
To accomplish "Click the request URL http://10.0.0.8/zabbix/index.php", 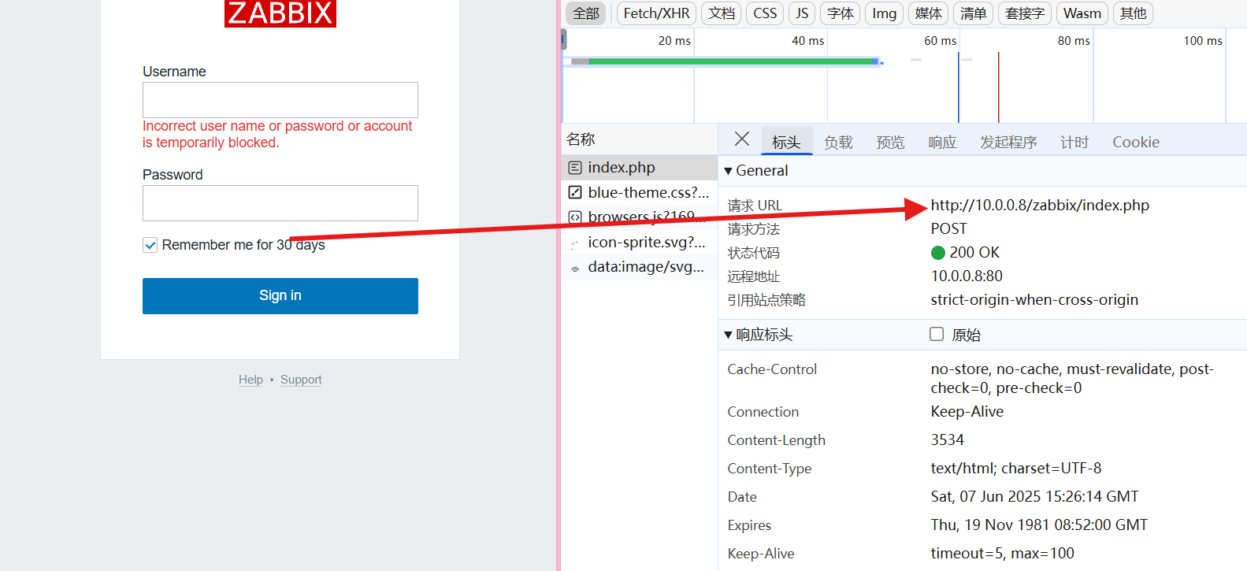I will coord(1040,206).
